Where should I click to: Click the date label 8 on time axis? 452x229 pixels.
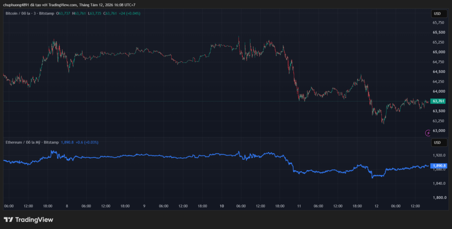click(x=67, y=206)
